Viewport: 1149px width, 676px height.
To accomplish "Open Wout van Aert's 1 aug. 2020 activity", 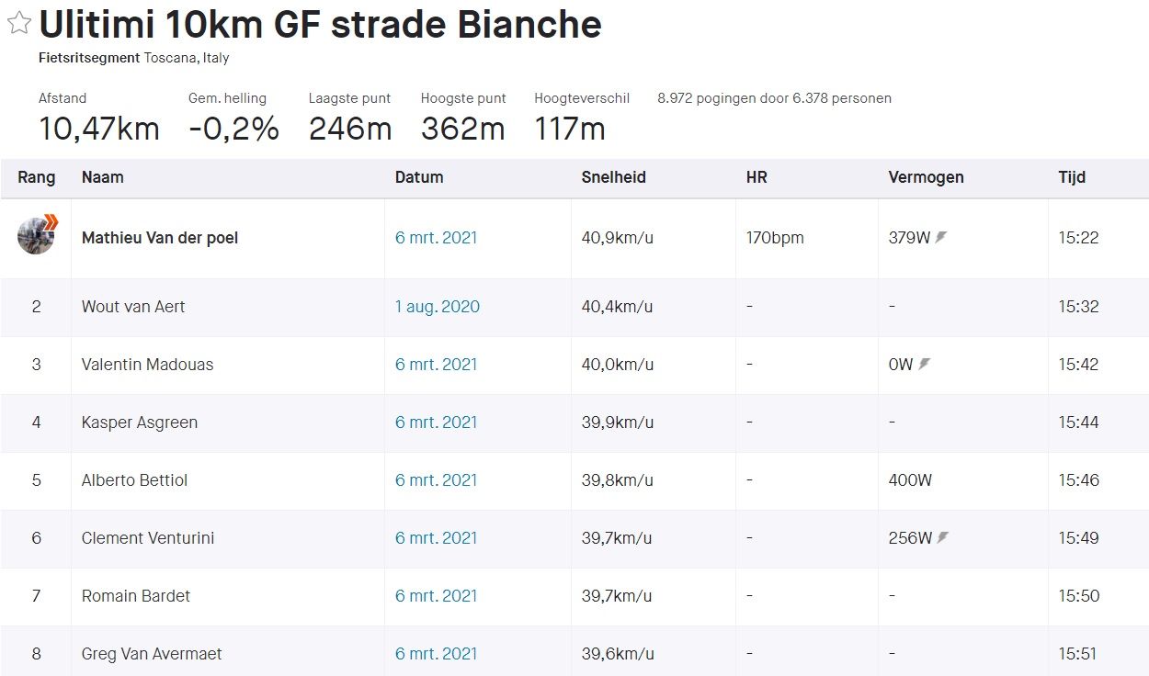I will [x=438, y=307].
